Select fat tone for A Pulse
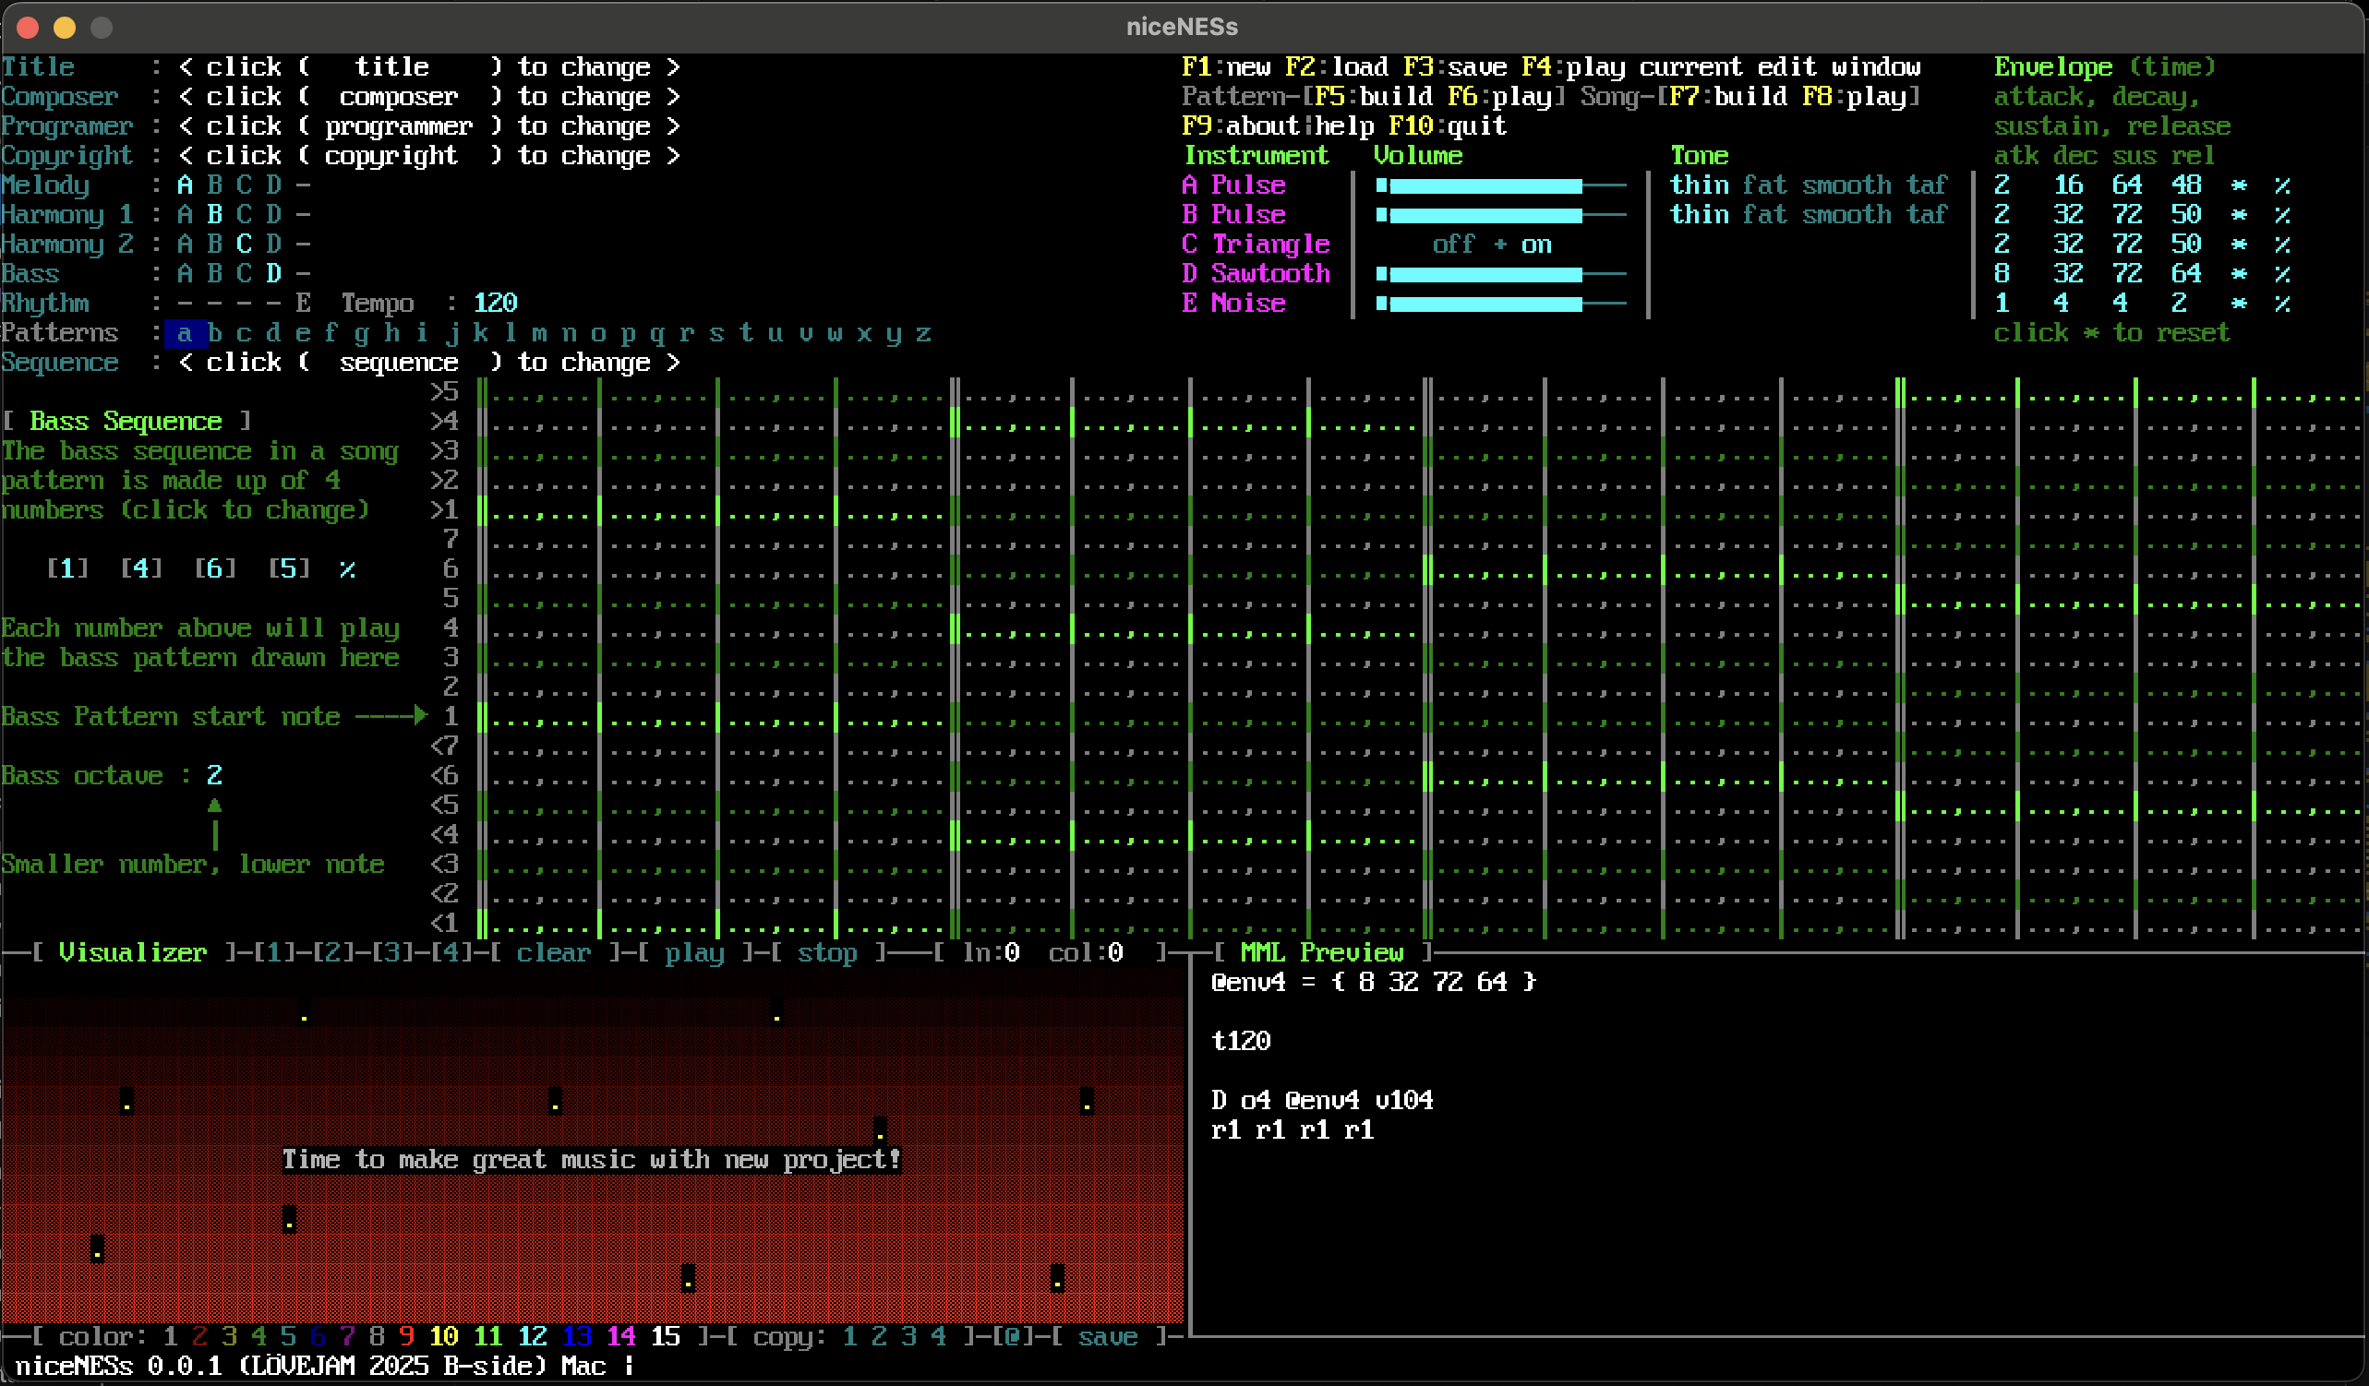This screenshot has width=2369, height=1386. click(1763, 186)
